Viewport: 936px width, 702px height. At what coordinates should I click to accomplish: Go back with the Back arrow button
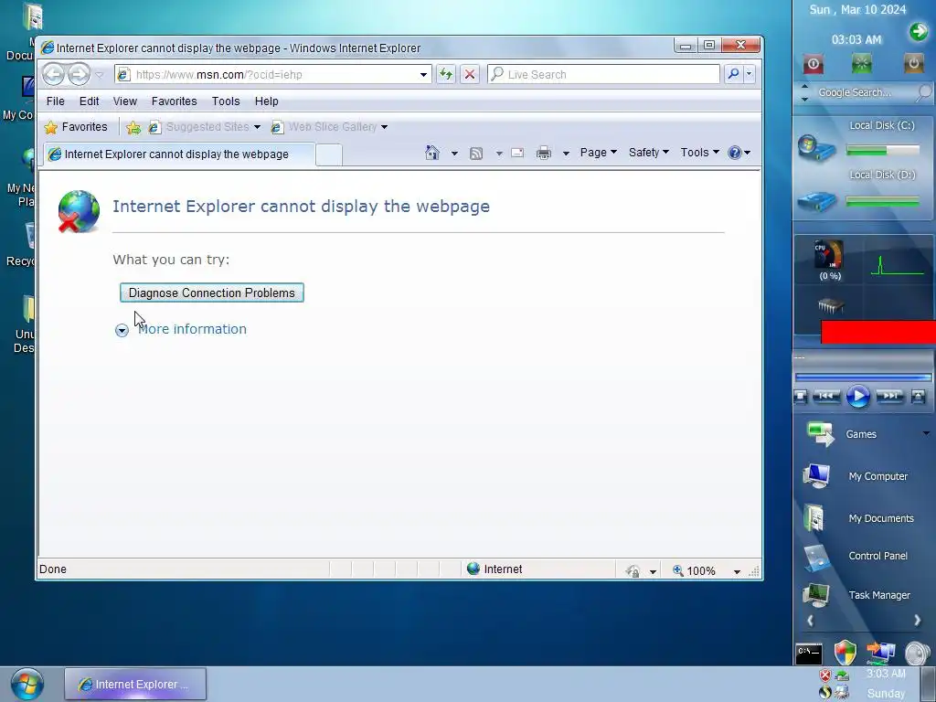click(x=53, y=75)
